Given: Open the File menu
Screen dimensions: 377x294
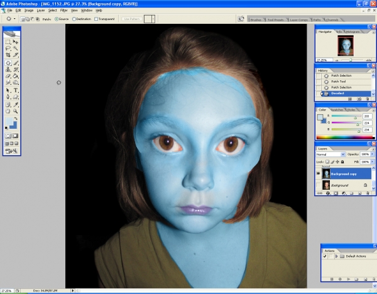Looking at the screenshot, I should pos(9,10).
